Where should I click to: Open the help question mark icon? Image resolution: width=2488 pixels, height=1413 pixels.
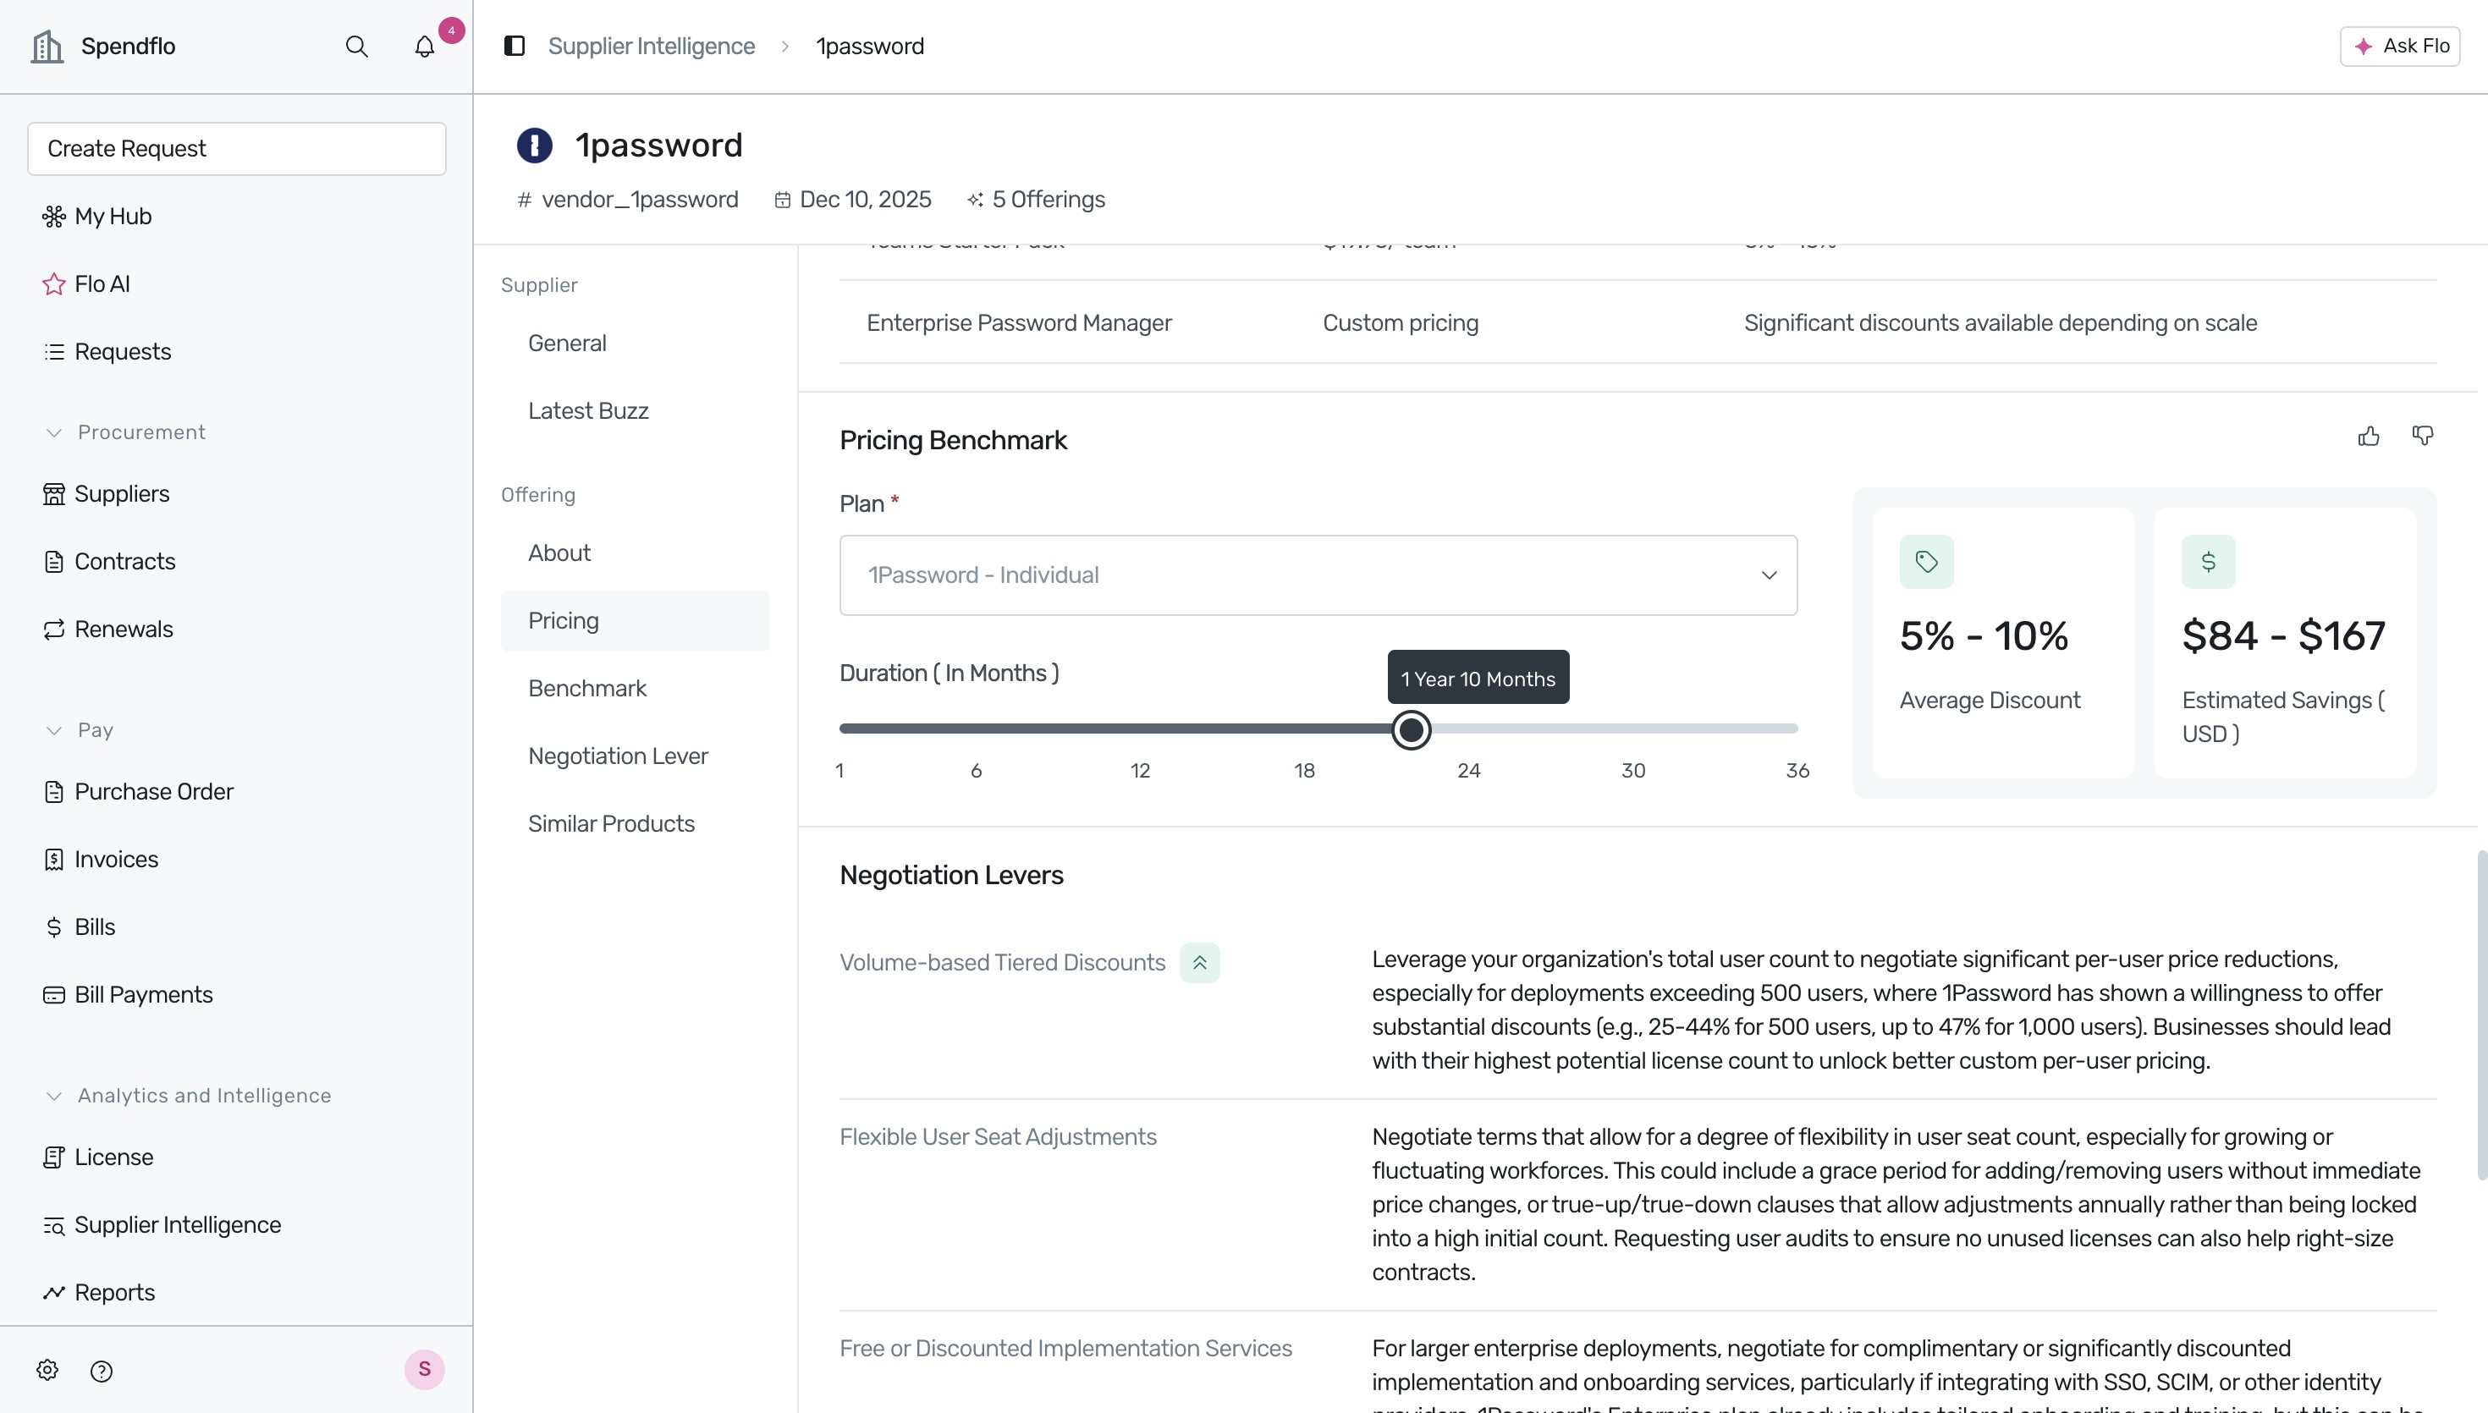101,1371
